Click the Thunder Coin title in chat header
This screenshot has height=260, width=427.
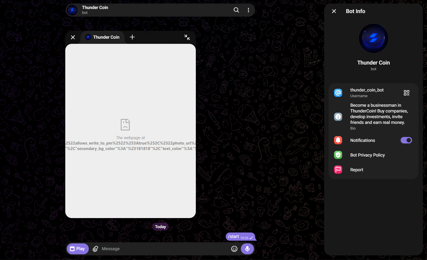coord(95,8)
